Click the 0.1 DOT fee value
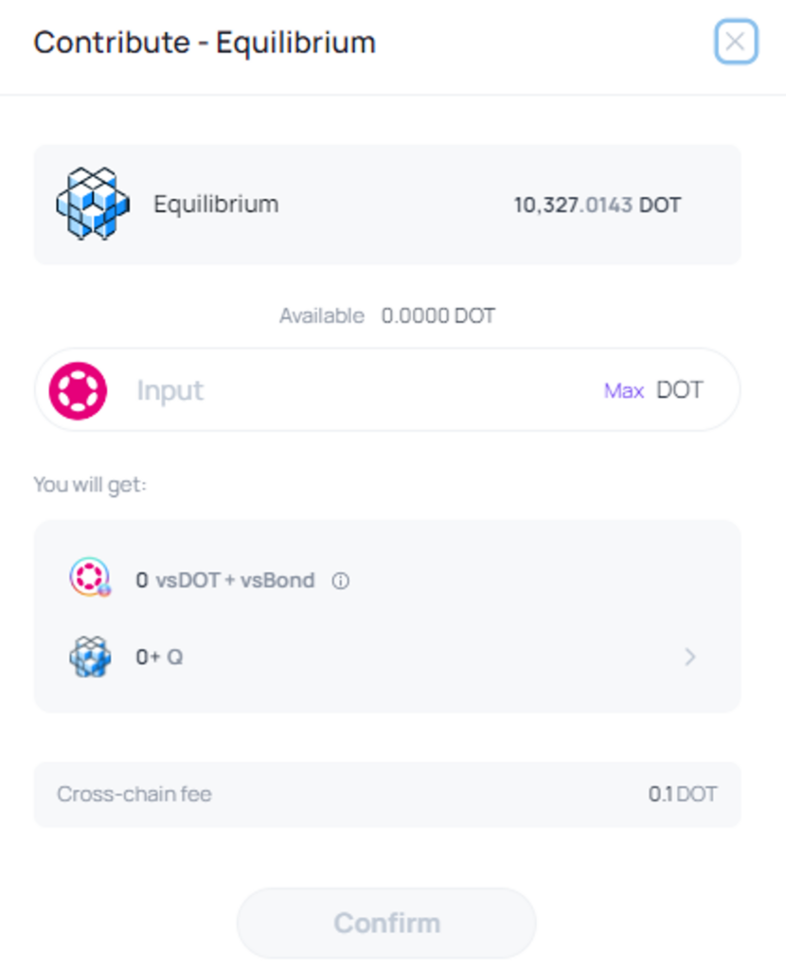The width and height of the screenshot is (786, 970). 683,795
